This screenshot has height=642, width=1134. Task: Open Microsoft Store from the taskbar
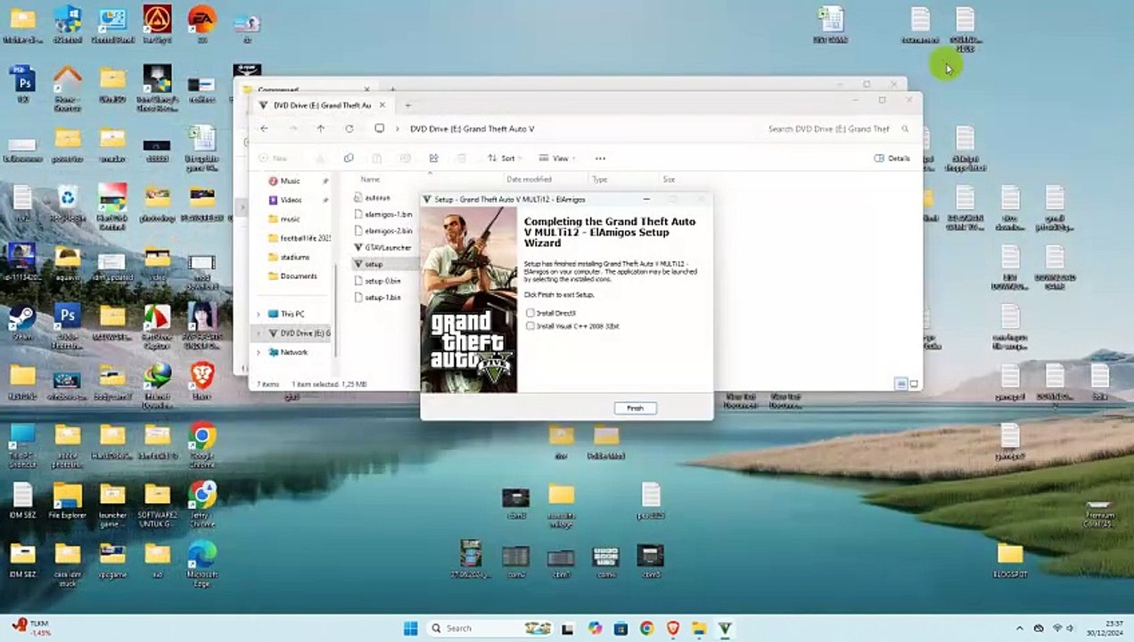[x=620, y=629]
